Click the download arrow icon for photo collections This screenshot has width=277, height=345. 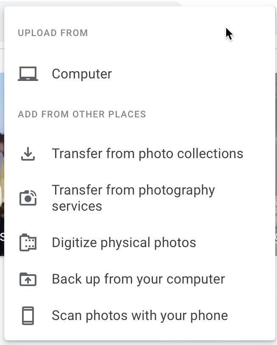28,154
